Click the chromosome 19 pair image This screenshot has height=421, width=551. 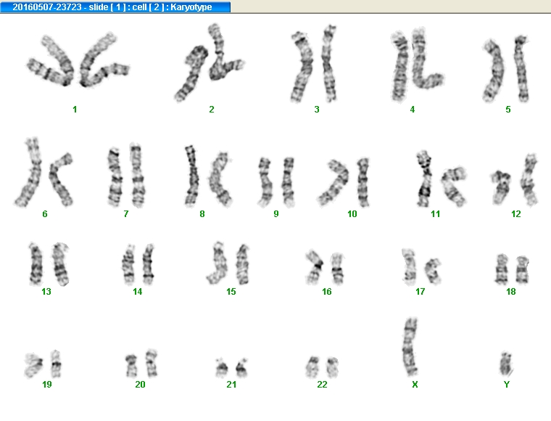[43, 364]
